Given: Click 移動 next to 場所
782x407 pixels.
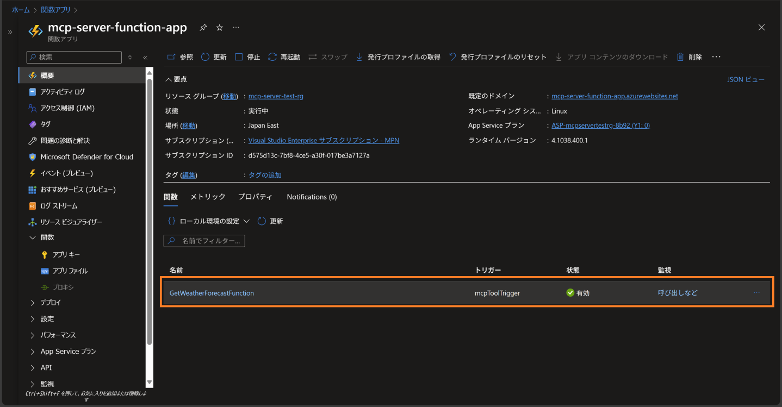Looking at the screenshot, I should (x=189, y=126).
